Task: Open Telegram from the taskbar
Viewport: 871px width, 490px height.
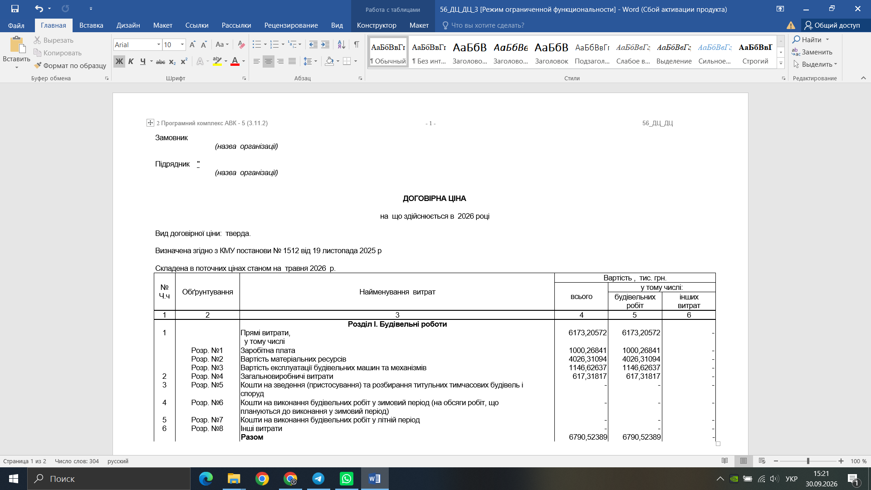Action: 318,479
